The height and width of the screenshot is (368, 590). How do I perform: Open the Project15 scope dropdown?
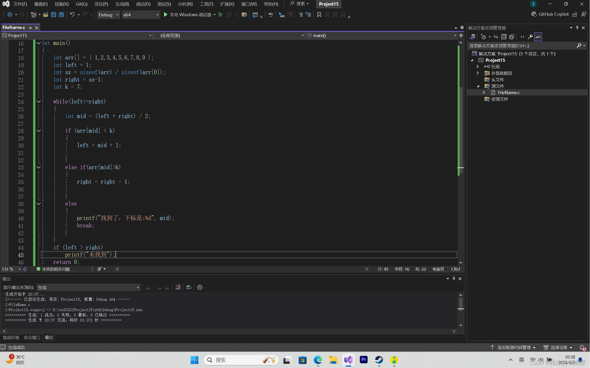pyautogui.click(x=77, y=35)
